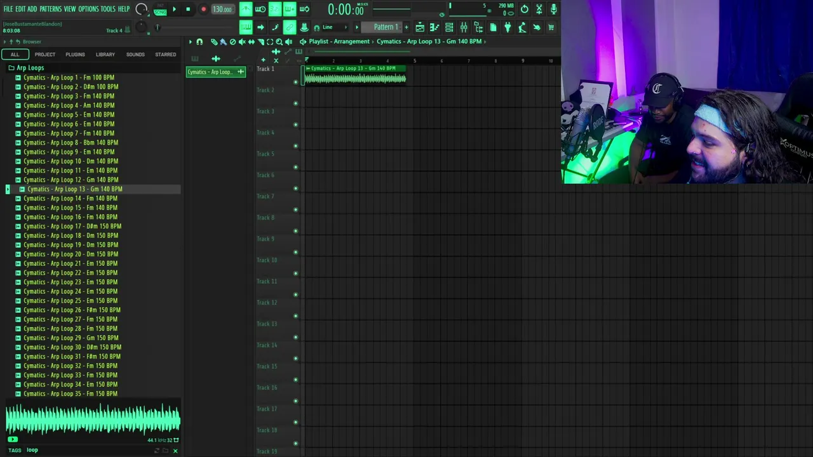The width and height of the screenshot is (813, 457).
Task: Click the Cymatics audio clip in Track 1
Action: [x=355, y=76]
